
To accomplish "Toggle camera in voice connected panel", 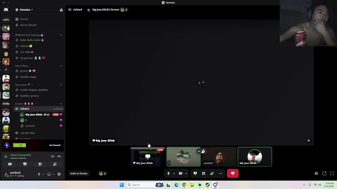I will [x=10, y=164].
